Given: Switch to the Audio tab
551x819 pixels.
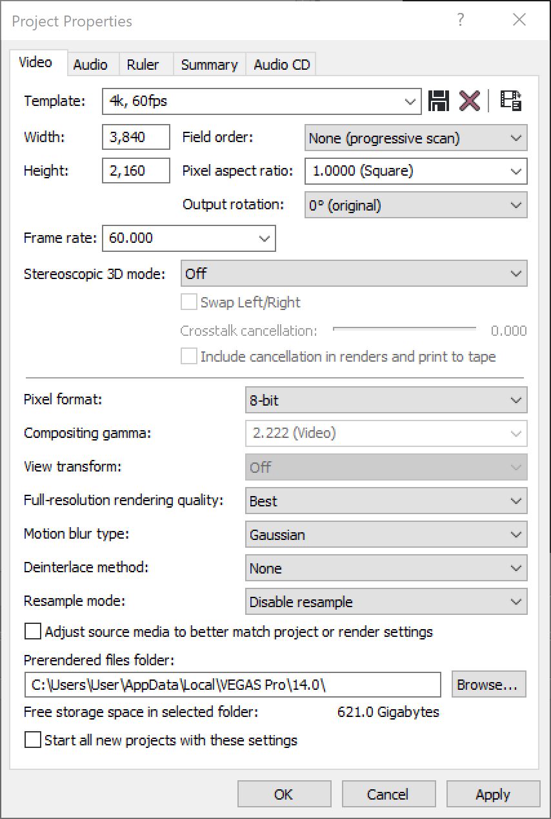Looking at the screenshot, I should click(90, 65).
